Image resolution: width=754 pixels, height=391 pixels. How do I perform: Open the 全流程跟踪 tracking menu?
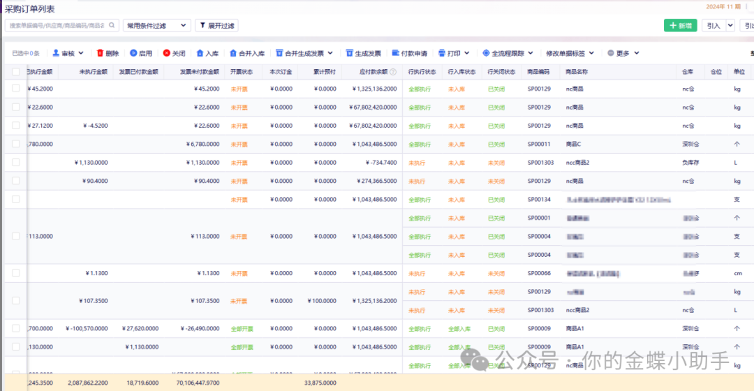pos(508,53)
